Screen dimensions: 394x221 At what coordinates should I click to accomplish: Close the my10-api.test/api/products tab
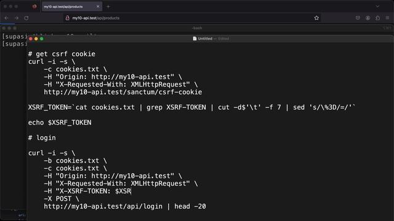point(98,7)
